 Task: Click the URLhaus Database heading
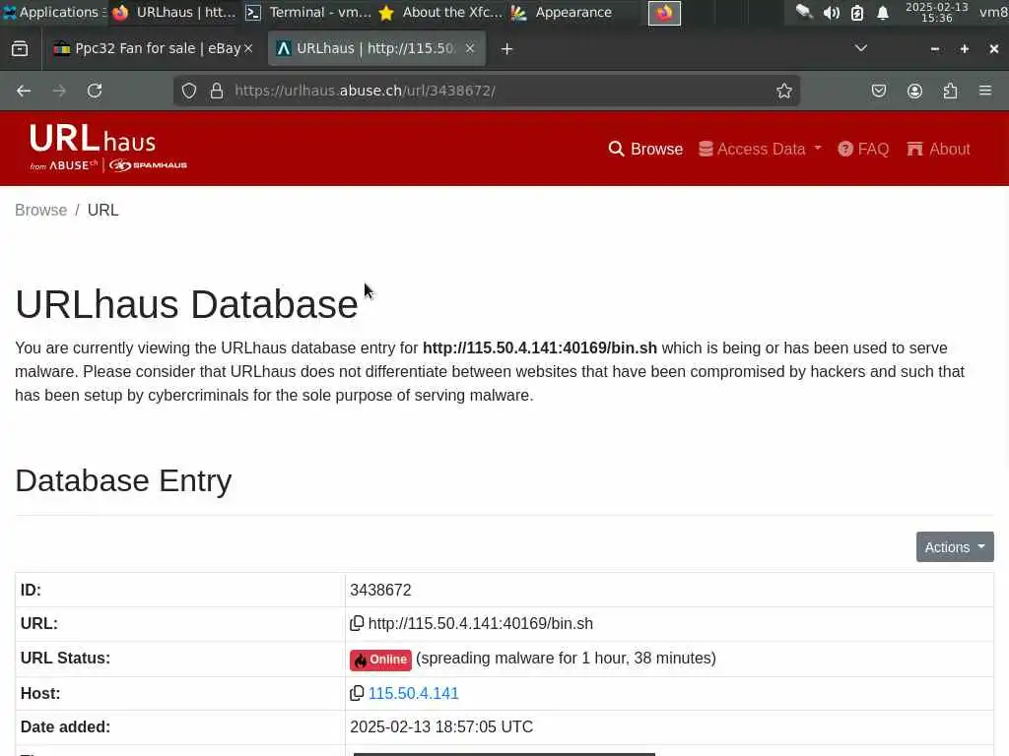point(186,304)
